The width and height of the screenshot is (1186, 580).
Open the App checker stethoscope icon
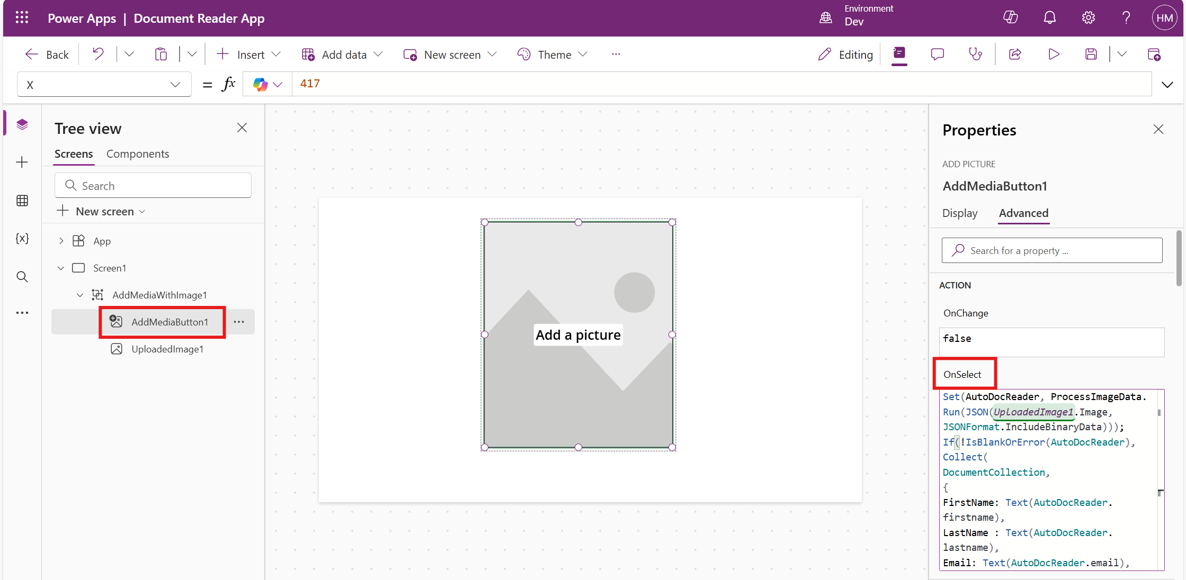[x=975, y=54]
